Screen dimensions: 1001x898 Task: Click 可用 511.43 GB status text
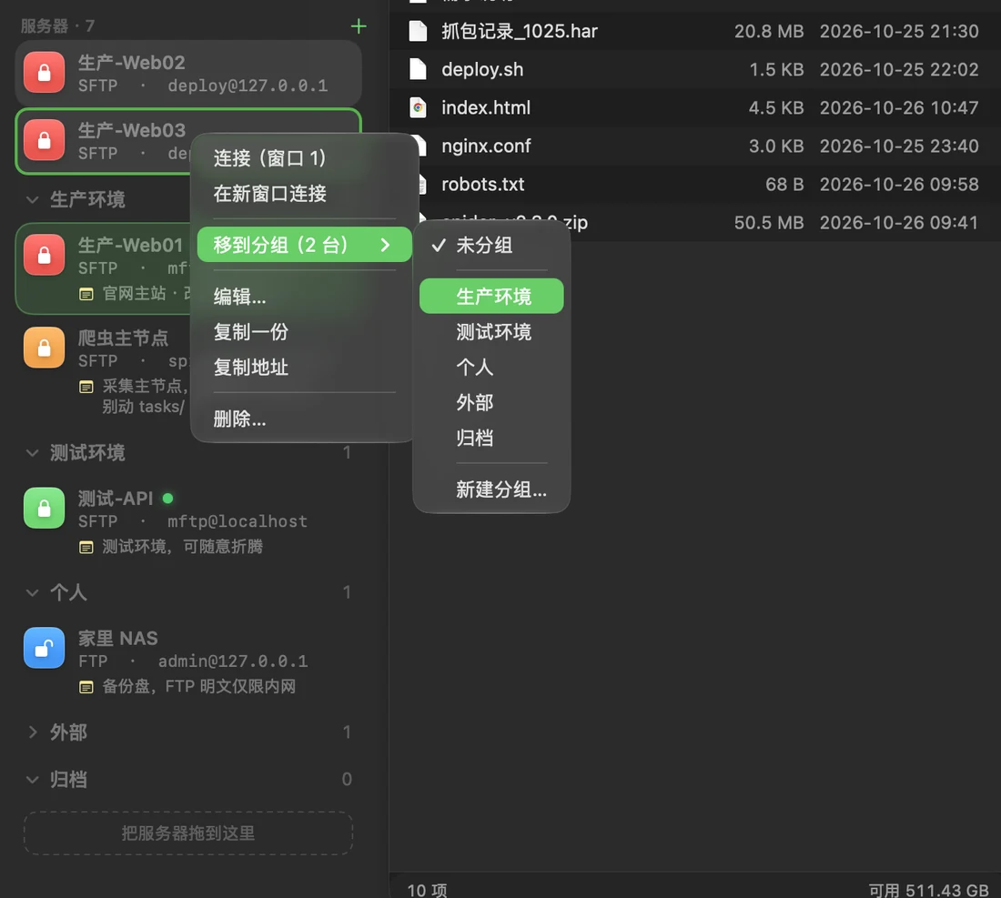pos(929,890)
